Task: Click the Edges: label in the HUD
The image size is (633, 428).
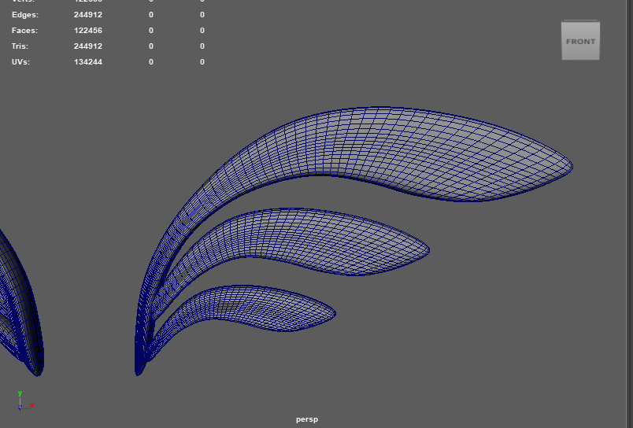Action: pyautogui.click(x=25, y=15)
